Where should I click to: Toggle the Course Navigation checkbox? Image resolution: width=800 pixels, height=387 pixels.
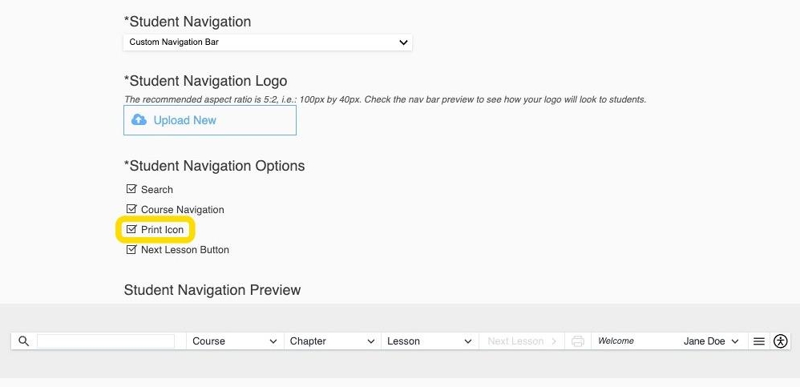(131, 209)
